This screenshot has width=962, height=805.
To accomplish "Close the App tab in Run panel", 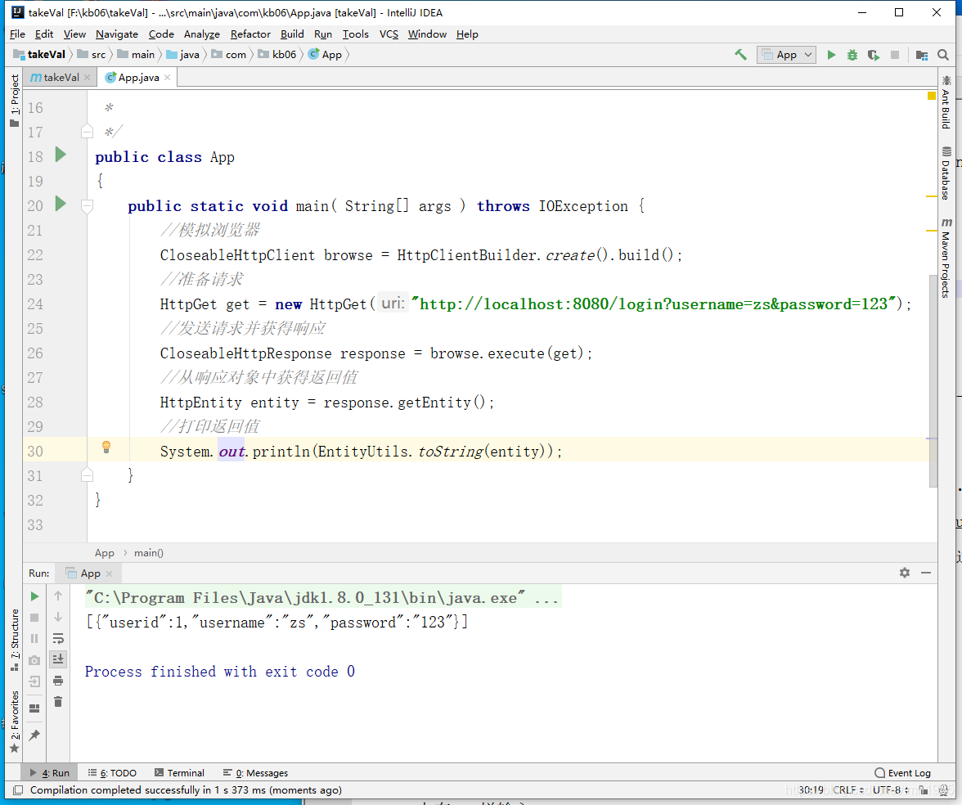I will click(x=110, y=573).
